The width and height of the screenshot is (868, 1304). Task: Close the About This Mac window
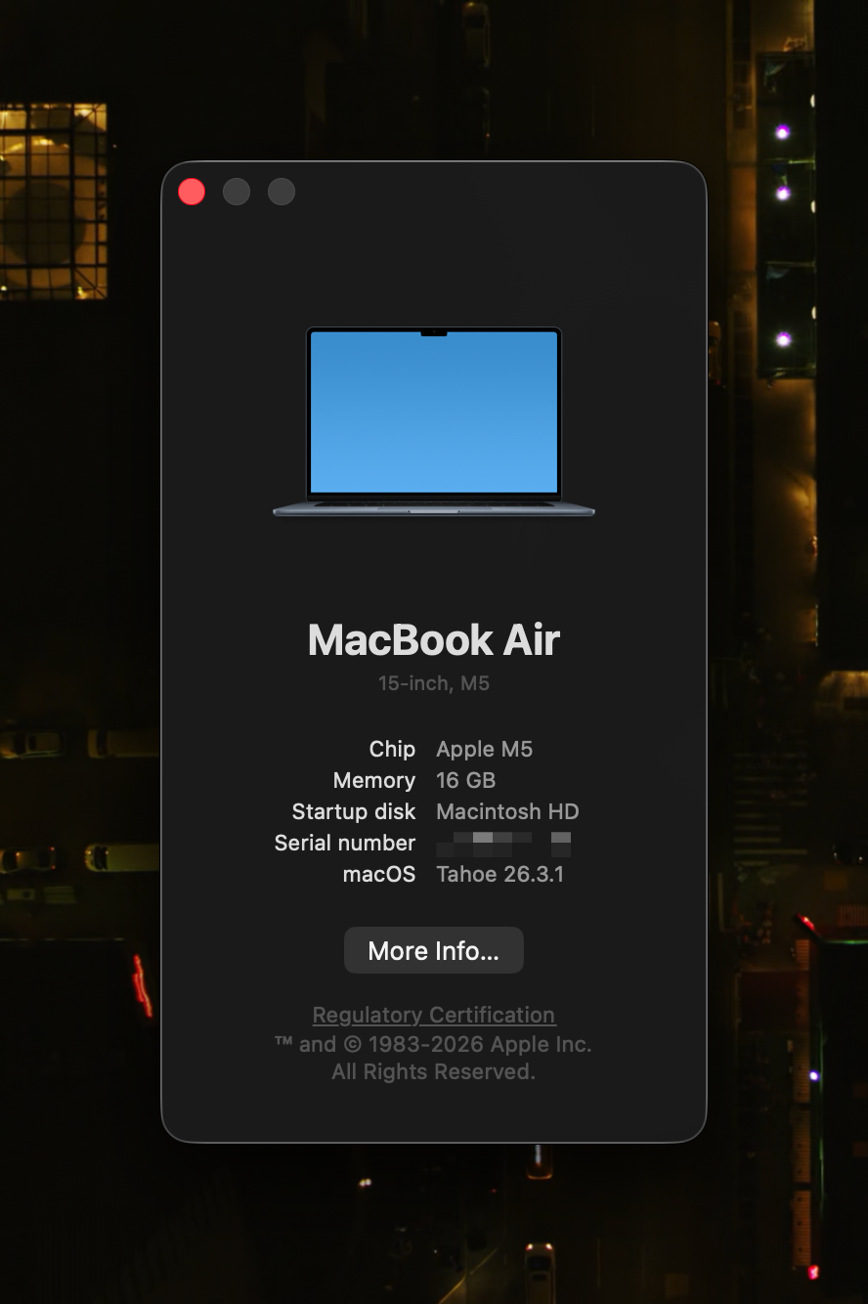[x=192, y=192]
